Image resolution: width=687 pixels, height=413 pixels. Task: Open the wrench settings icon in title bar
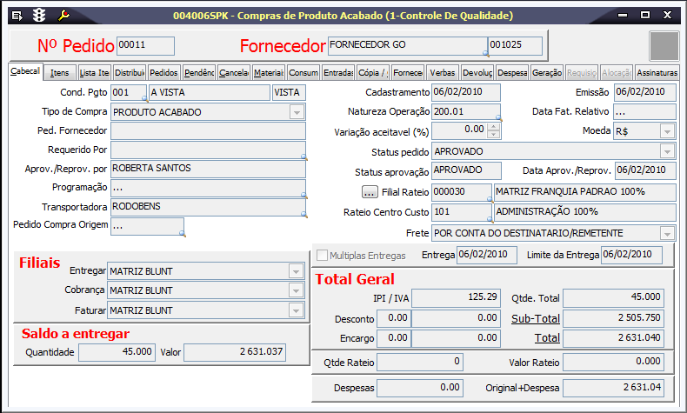[x=63, y=16]
